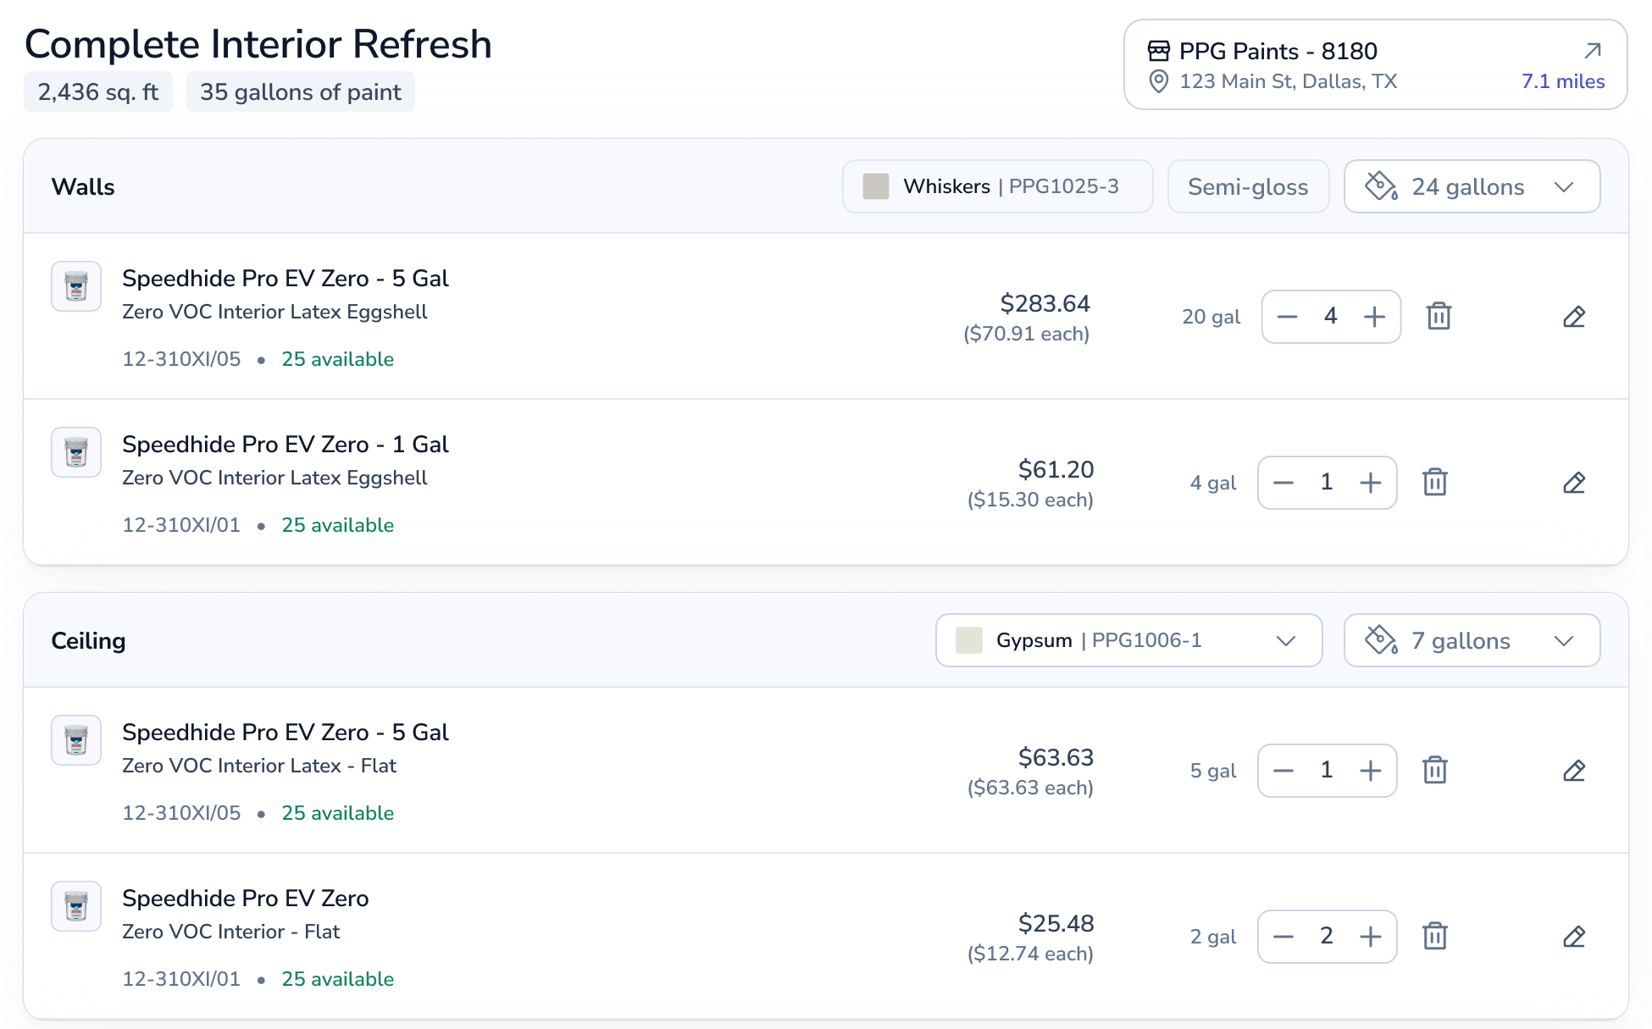Decrease quantity of $25.48 Ceiling item
Screen dimensions: 1652x1029
click(x=1283, y=937)
